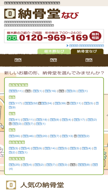The width and height of the screenshot is (108, 192).
Task: Open the region link showing (25)
Action: point(14,165)
